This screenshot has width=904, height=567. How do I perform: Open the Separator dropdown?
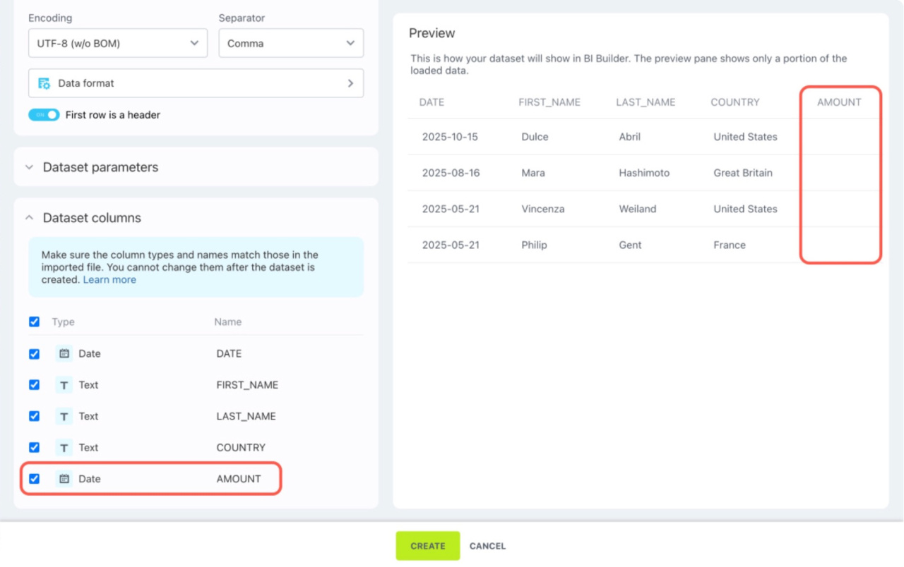[x=290, y=43]
